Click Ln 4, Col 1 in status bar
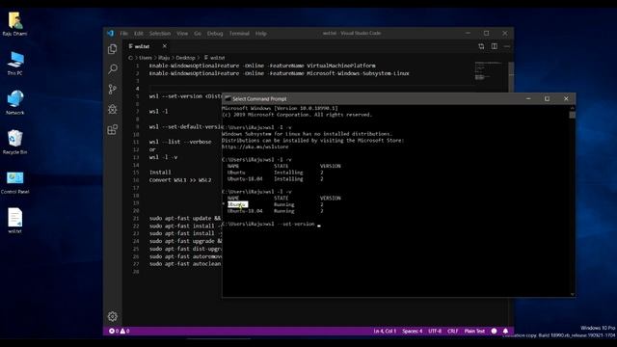 [385, 331]
